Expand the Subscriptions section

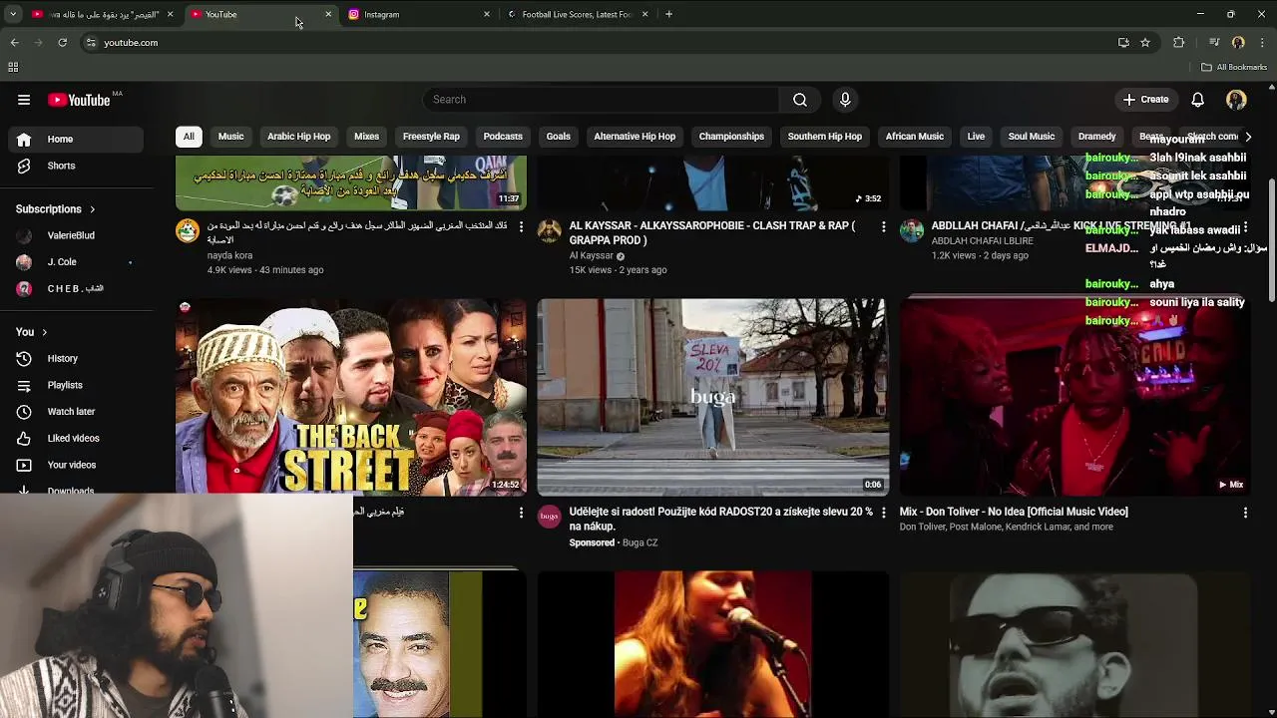coord(56,209)
